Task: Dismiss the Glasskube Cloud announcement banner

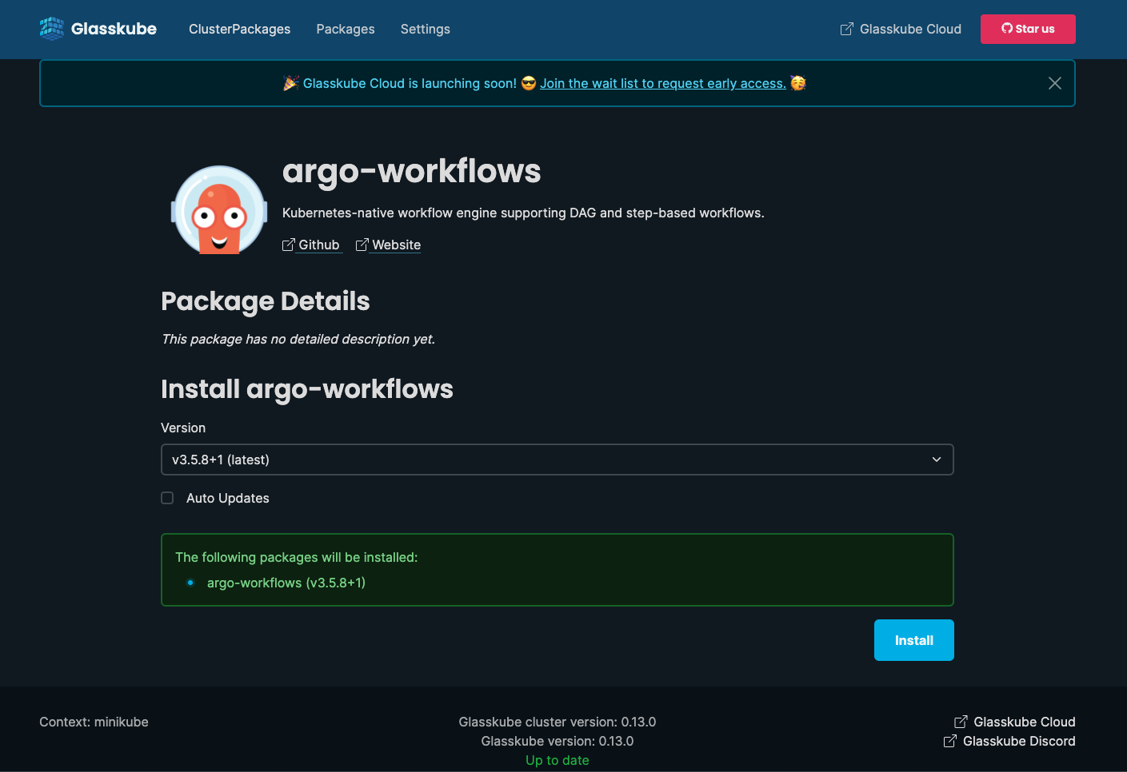Action: 1054,82
